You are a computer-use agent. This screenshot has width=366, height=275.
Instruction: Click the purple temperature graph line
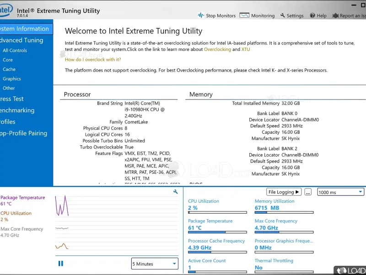pyautogui.click(x=62, y=206)
